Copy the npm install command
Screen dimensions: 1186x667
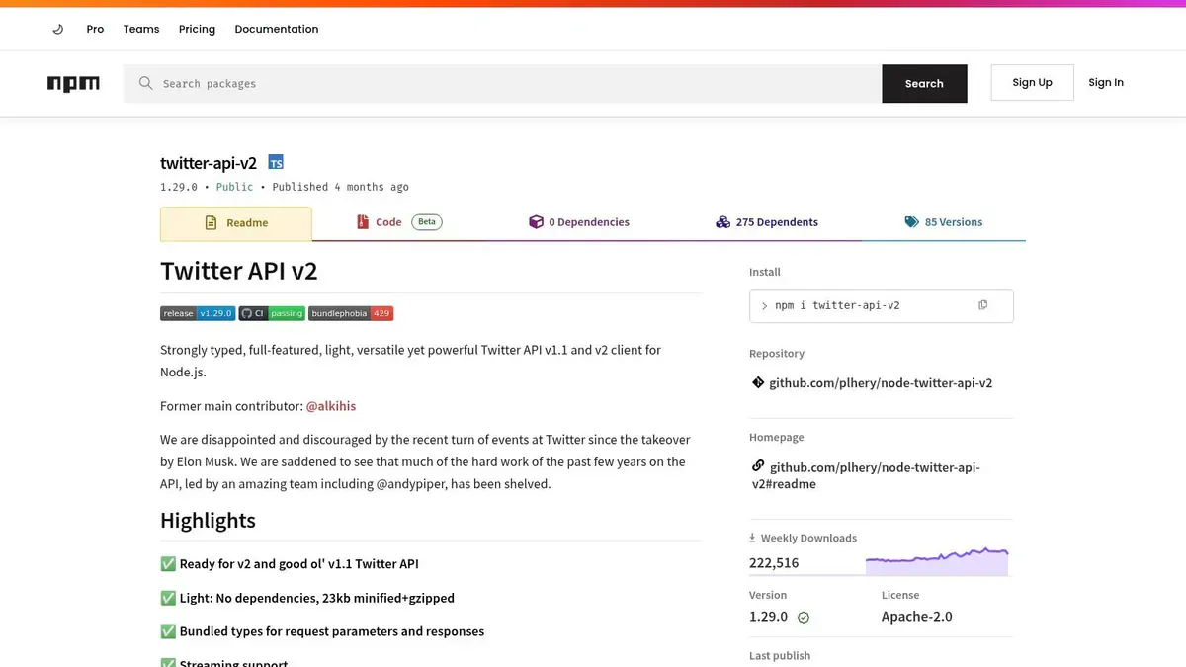coord(982,305)
